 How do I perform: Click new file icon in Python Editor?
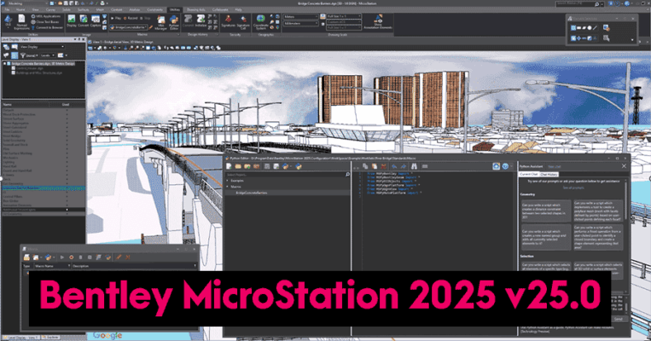(x=229, y=166)
